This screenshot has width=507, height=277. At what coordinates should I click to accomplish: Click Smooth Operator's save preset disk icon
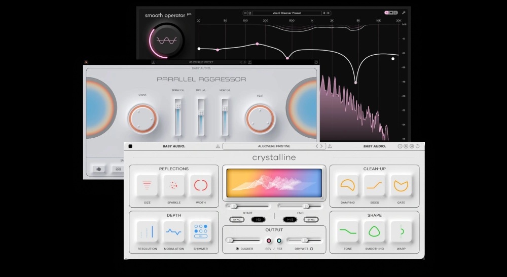coord(249,13)
